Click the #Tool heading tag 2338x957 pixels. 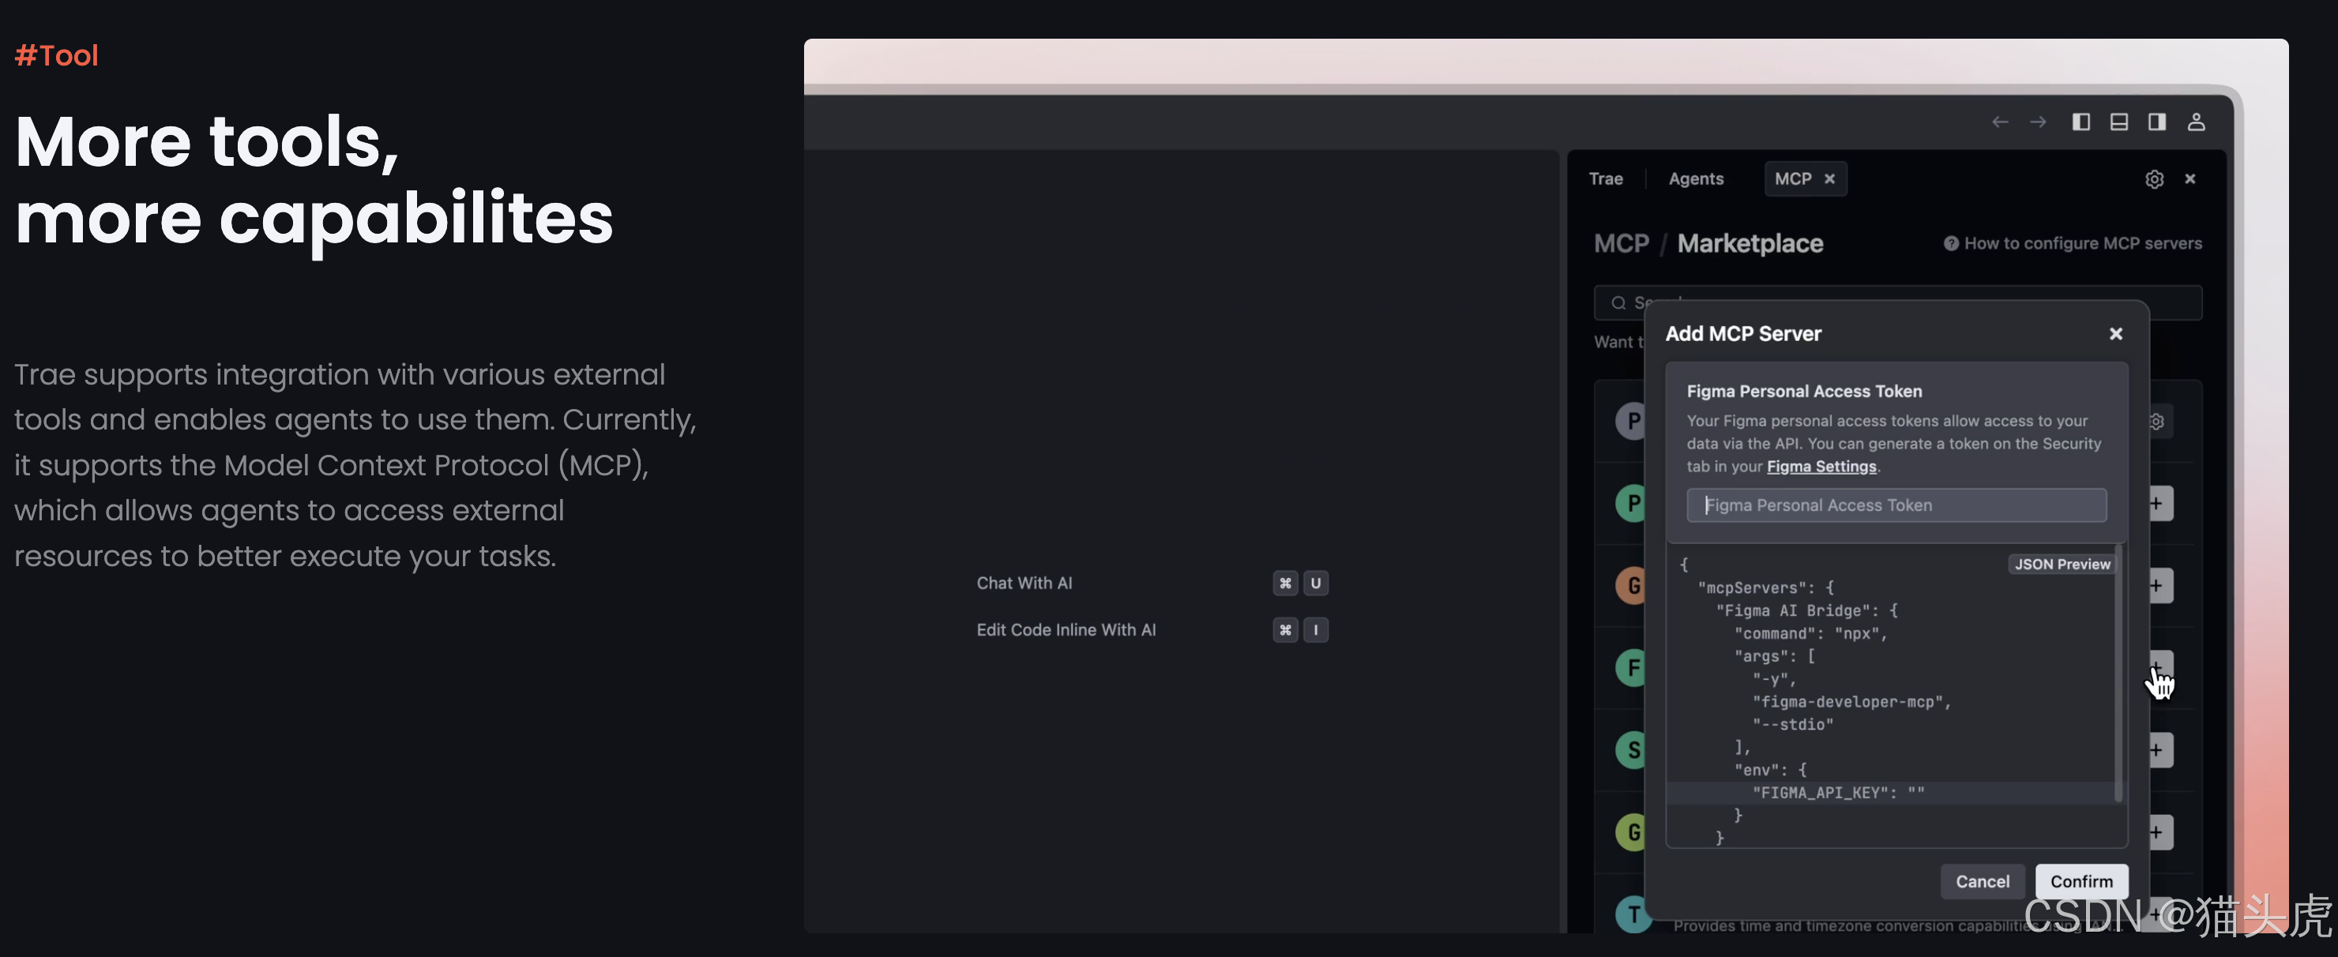point(56,55)
